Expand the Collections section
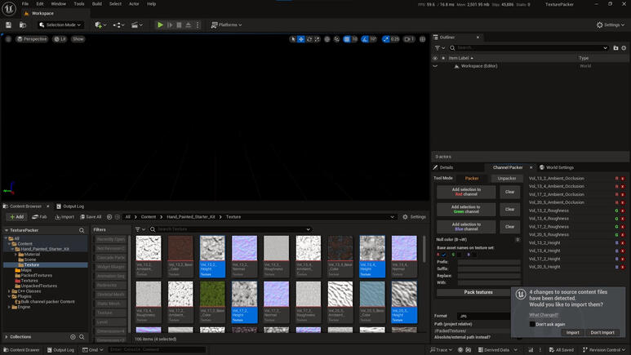This screenshot has height=355, width=631. pyautogui.click(x=7, y=337)
